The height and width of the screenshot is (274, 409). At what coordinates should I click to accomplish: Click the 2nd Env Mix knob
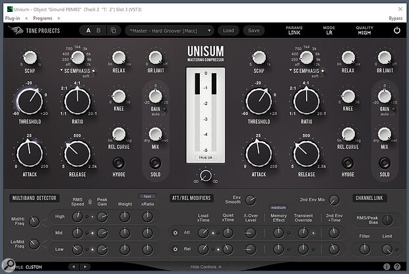(334, 200)
